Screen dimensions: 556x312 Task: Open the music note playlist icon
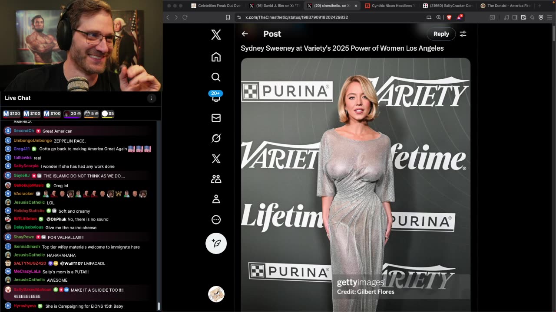point(506,17)
